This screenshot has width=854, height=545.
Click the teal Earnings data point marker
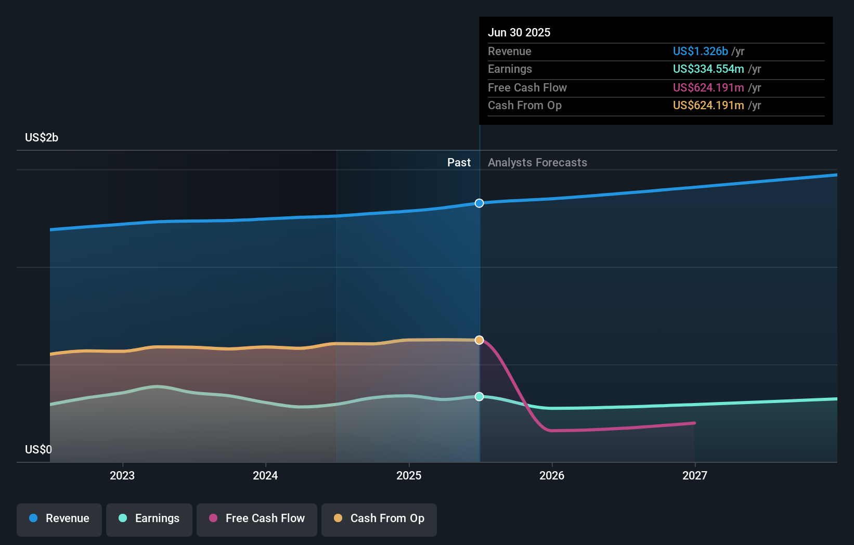[479, 396]
